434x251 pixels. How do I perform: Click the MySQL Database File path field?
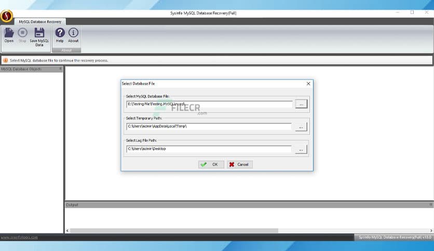209,104
